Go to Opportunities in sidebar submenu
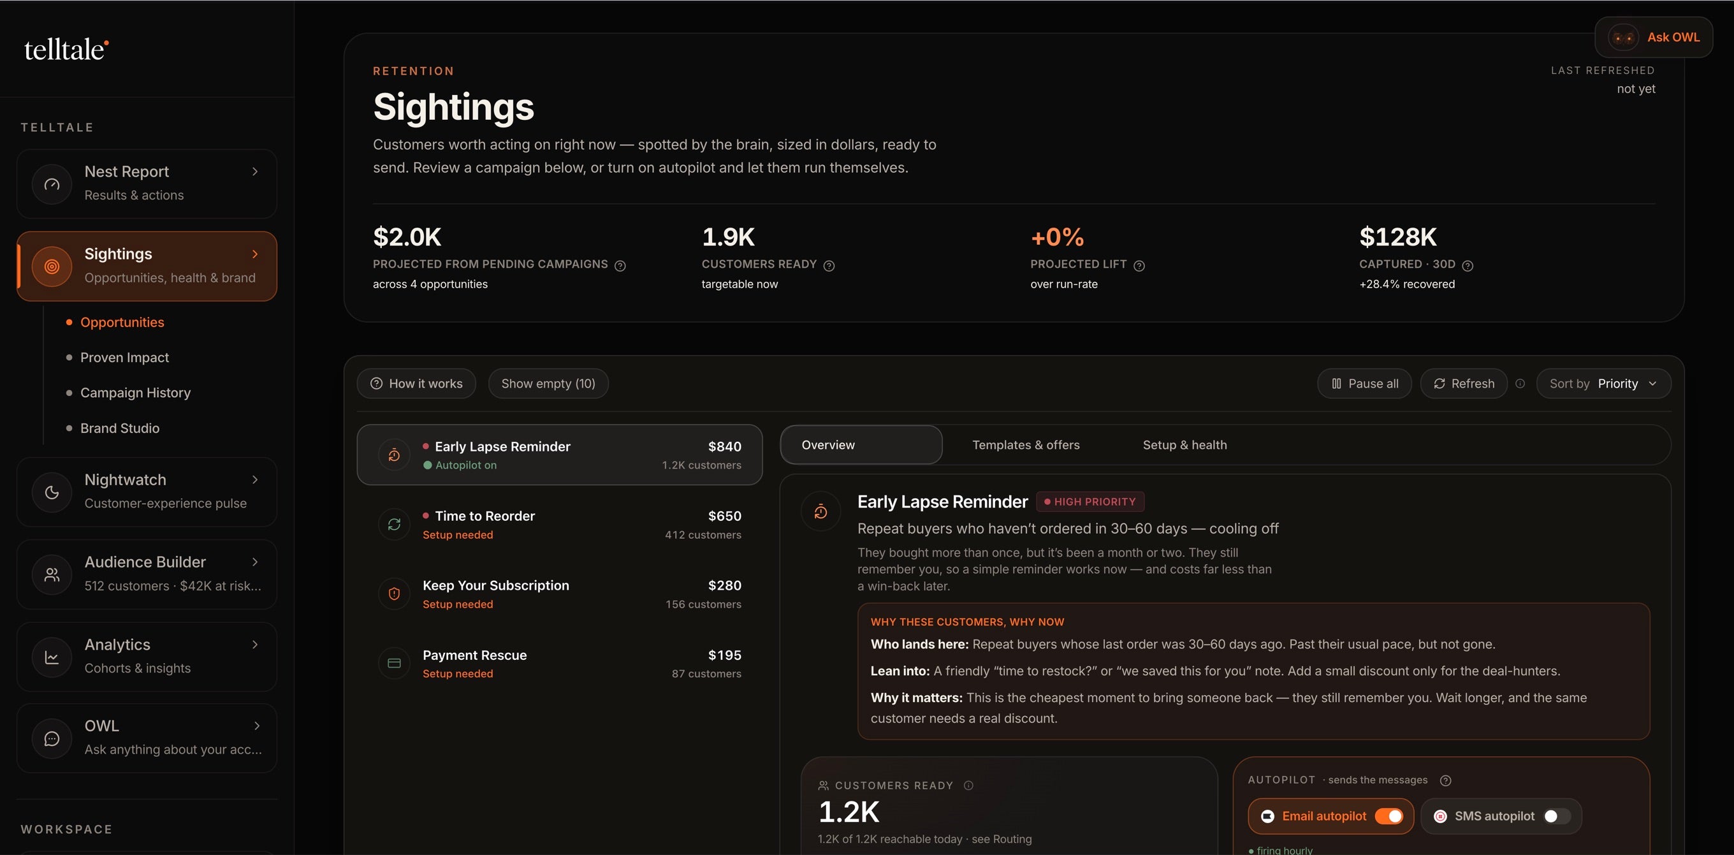 tap(122, 323)
